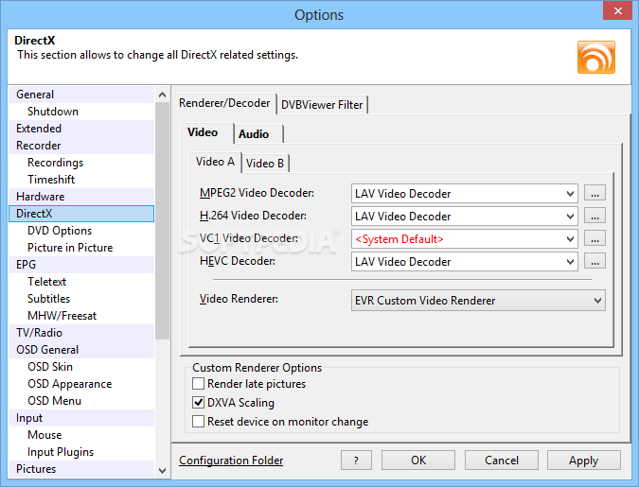This screenshot has width=639, height=487.
Task: Select Input in options tree
Action: (81, 418)
